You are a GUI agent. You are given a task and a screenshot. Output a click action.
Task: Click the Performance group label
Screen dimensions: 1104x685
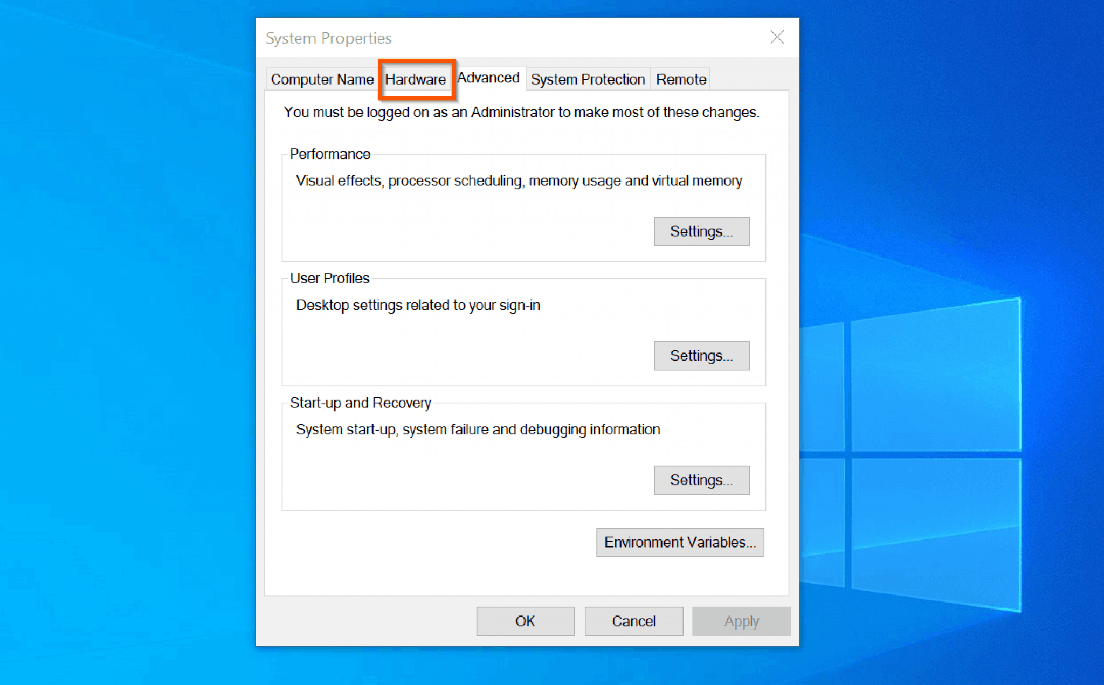(x=330, y=154)
